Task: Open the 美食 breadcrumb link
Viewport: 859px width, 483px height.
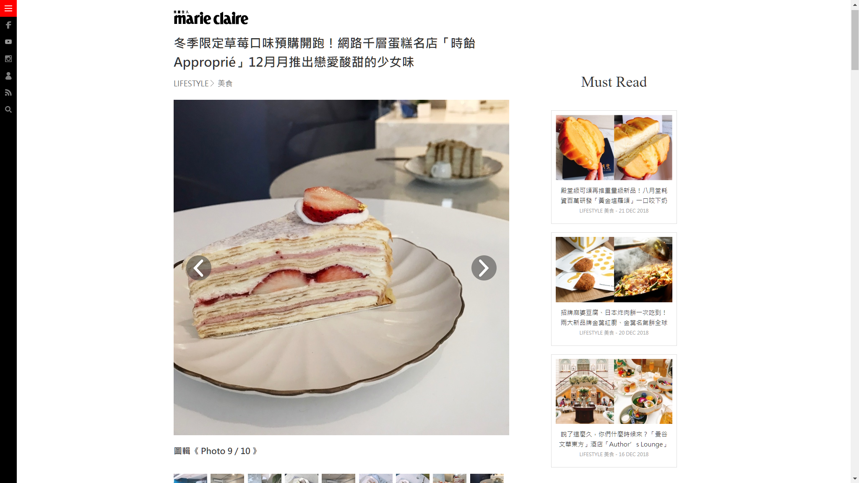Action: (225, 83)
